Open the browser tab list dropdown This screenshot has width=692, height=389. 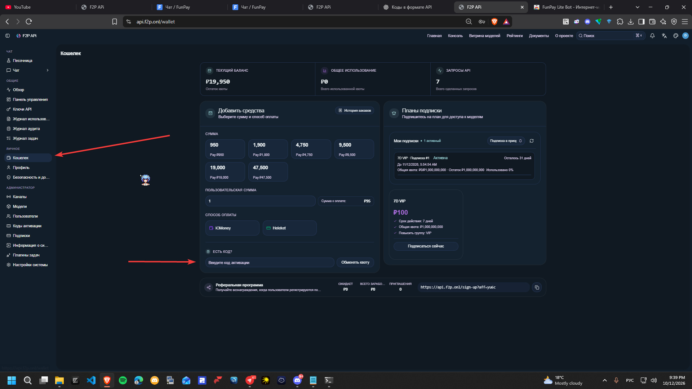(637, 7)
